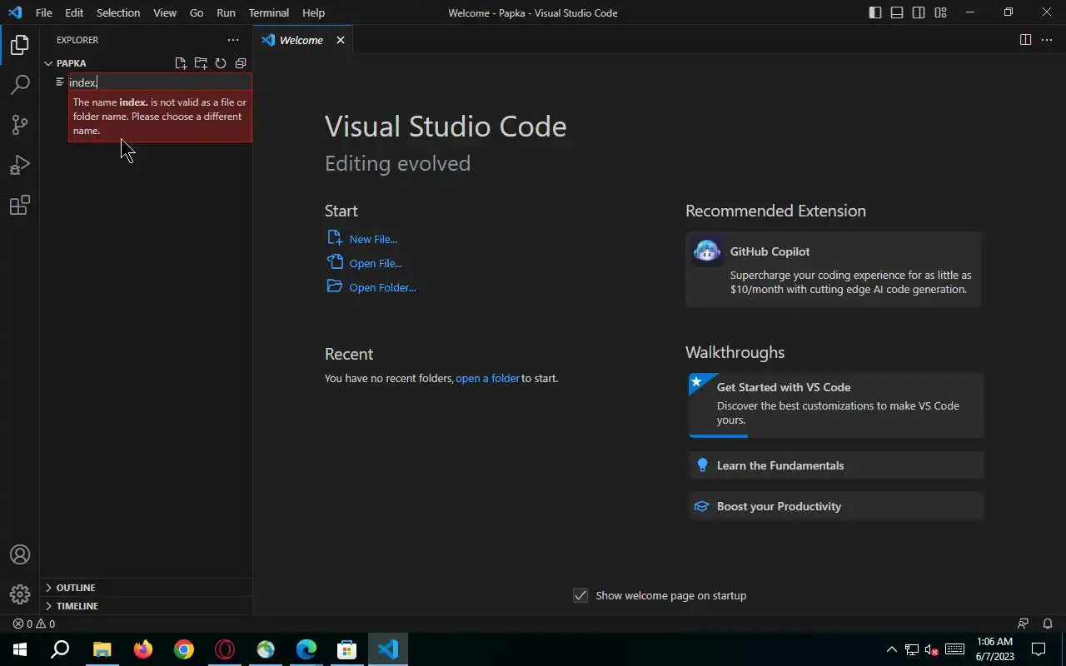Viewport: 1066px width, 666px height.
Task: Toggle Primary Side Bar layout icon
Action: [x=875, y=12]
